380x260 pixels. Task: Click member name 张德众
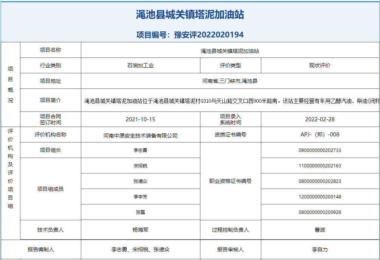click(x=140, y=181)
